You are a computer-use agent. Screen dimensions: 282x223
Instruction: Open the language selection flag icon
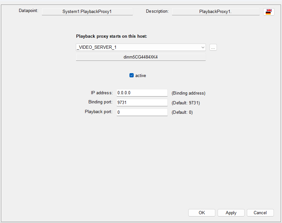268,12
